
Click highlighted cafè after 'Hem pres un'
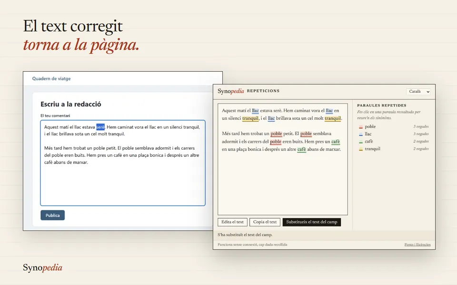pyautogui.click(x=336, y=142)
